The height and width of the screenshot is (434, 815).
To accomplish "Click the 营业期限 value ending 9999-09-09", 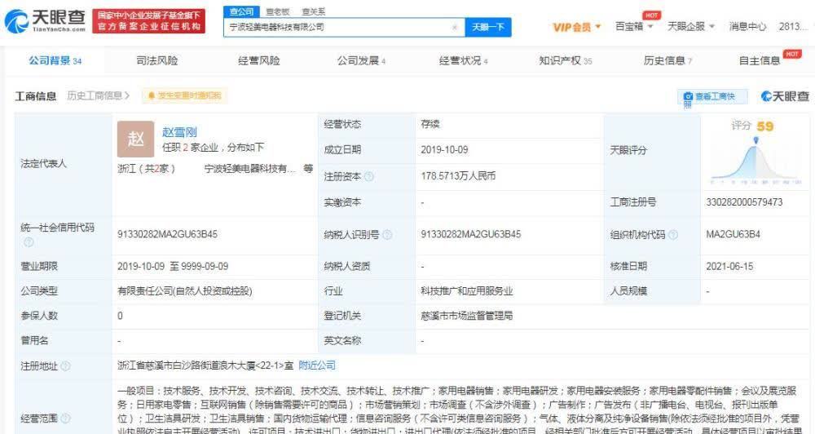I will click(173, 267).
